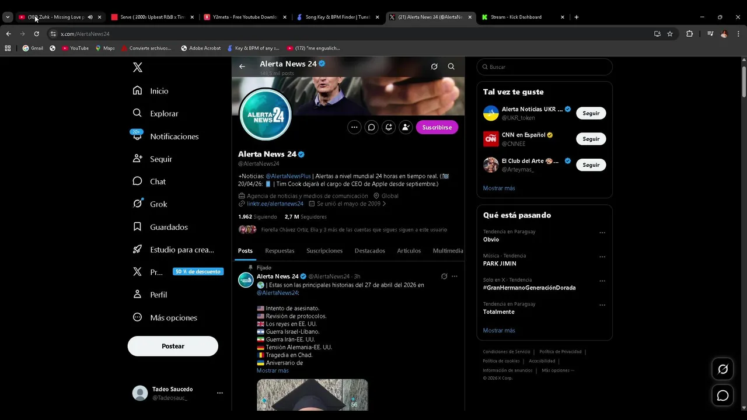Open @AlertaNewsPlus mention link

[288, 176]
